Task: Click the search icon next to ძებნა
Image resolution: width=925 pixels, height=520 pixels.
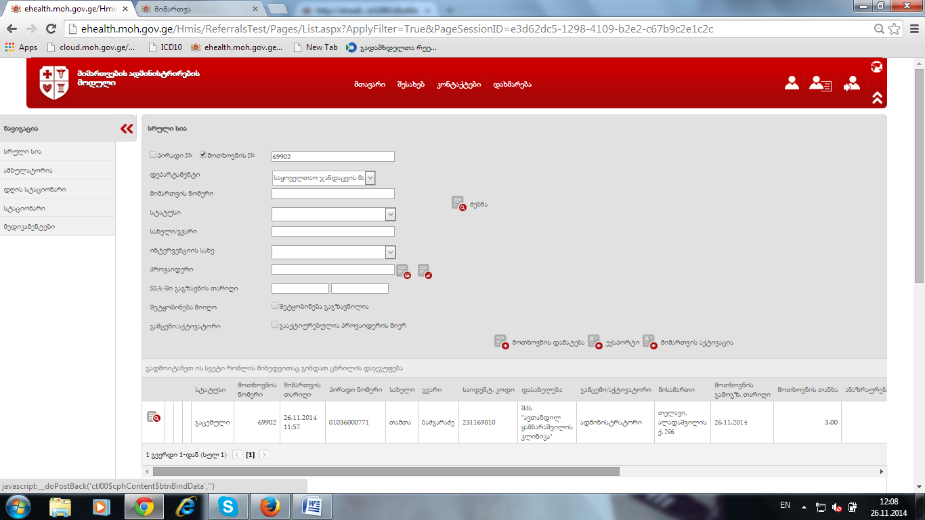Action: tap(459, 203)
